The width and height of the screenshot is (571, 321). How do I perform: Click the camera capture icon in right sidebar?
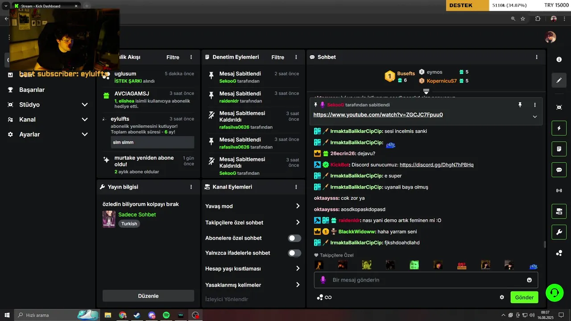tap(559, 107)
